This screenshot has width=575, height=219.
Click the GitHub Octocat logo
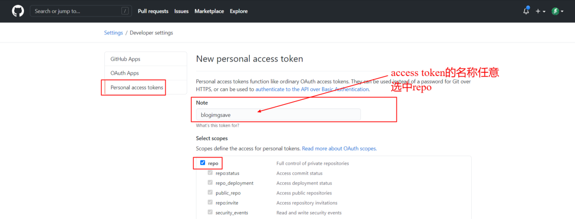(17, 11)
